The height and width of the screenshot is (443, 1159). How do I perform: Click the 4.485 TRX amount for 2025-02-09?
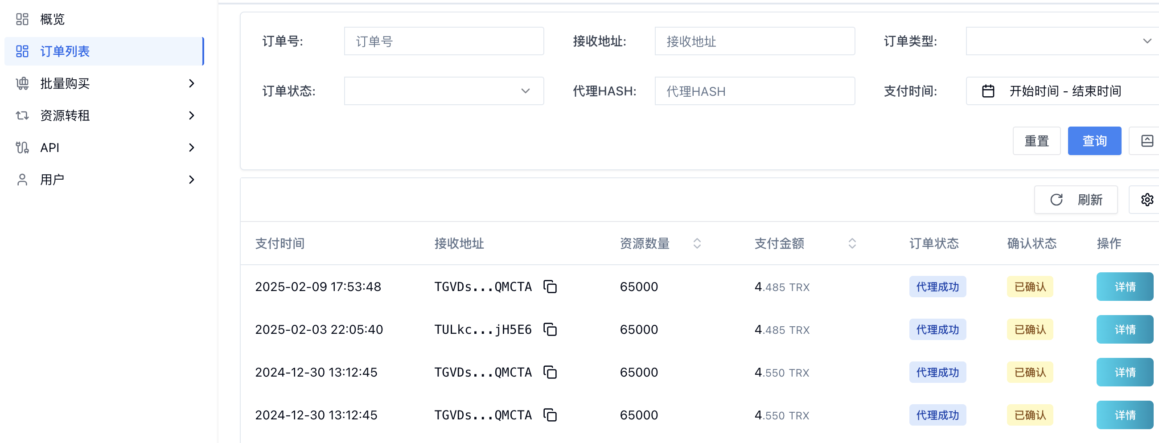point(781,287)
